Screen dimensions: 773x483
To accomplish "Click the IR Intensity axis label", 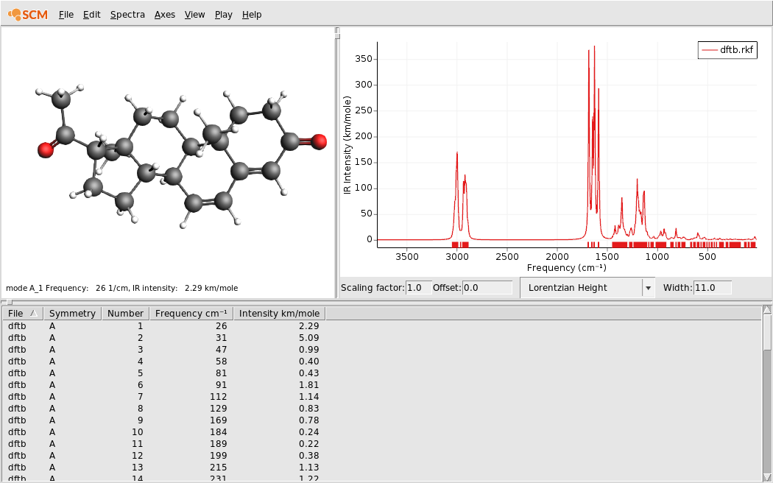I will [x=347, y=146].
